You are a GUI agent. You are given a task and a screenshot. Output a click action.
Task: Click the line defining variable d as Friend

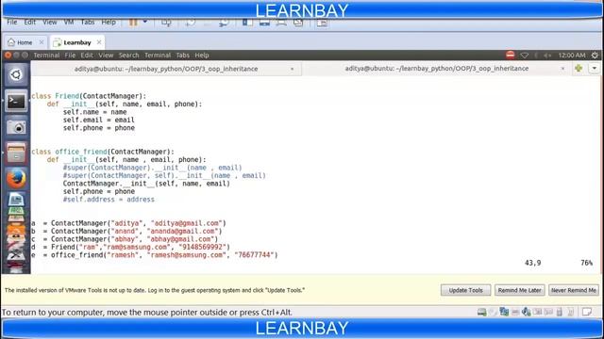pyautogui.click(x=130, y=247)
